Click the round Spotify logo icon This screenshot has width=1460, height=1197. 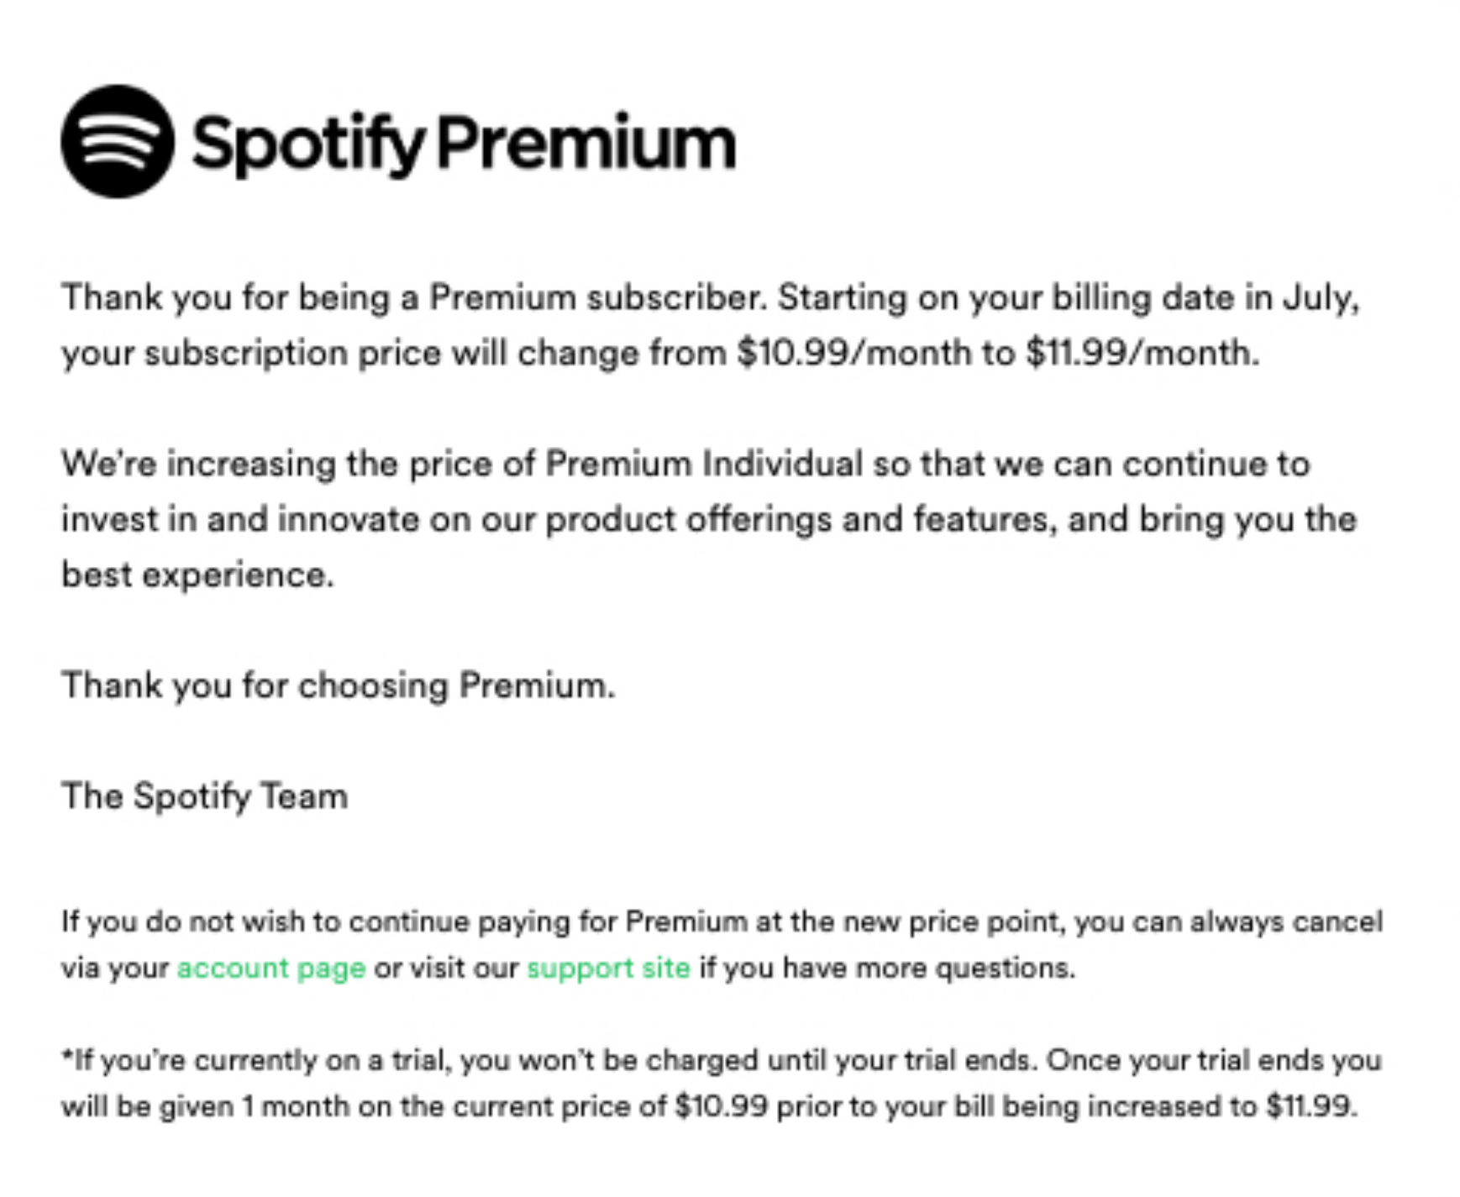pos(118,141)
